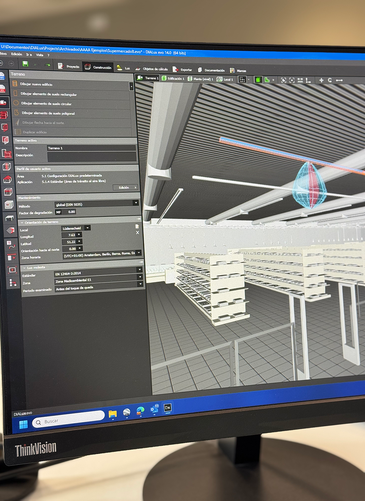Click the Nombre field containing Terreno 1
This screenshot has width=365, height=501.
(91, 148)
